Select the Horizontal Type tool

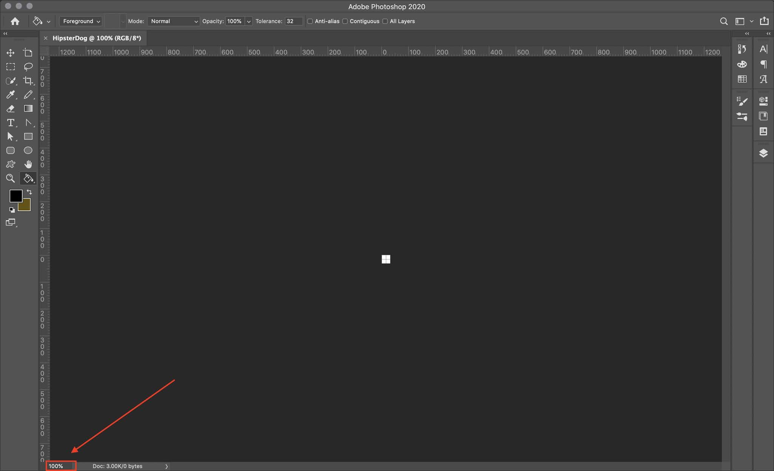point(11,123)
